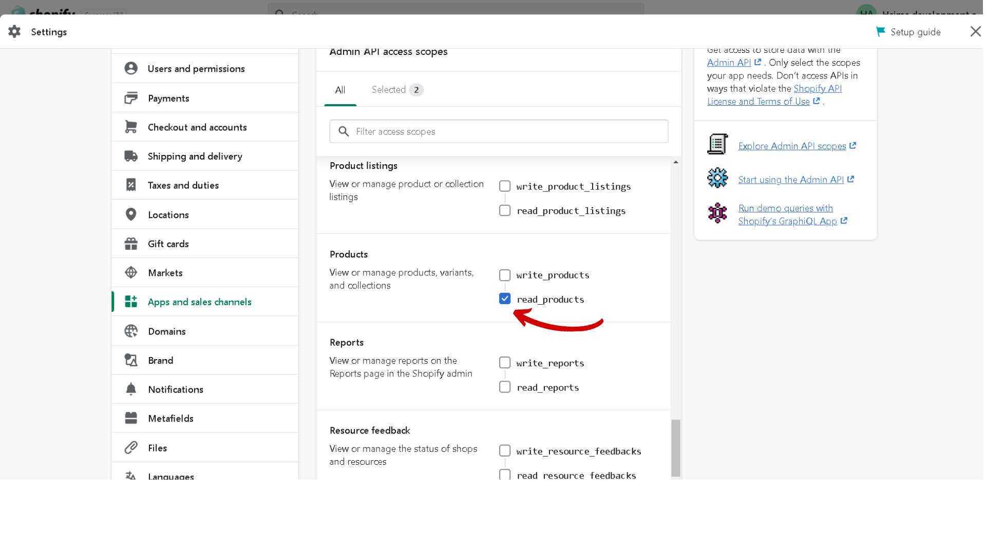Image resolution: width=986 pixels, height=554 pixels.
Task: Click the Locations pin icon
Action: [131, 214]
